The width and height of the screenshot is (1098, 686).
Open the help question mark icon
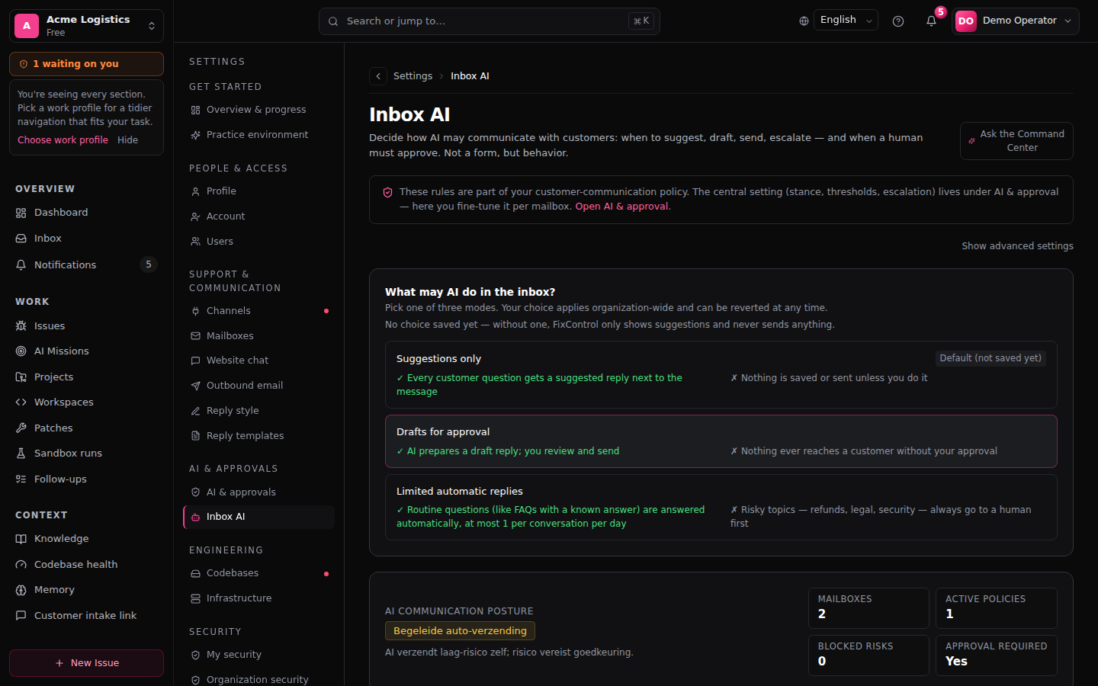pos(898,21)
